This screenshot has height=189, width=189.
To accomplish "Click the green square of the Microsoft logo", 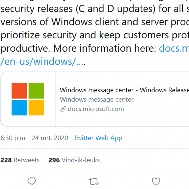I will click(36, 91).
